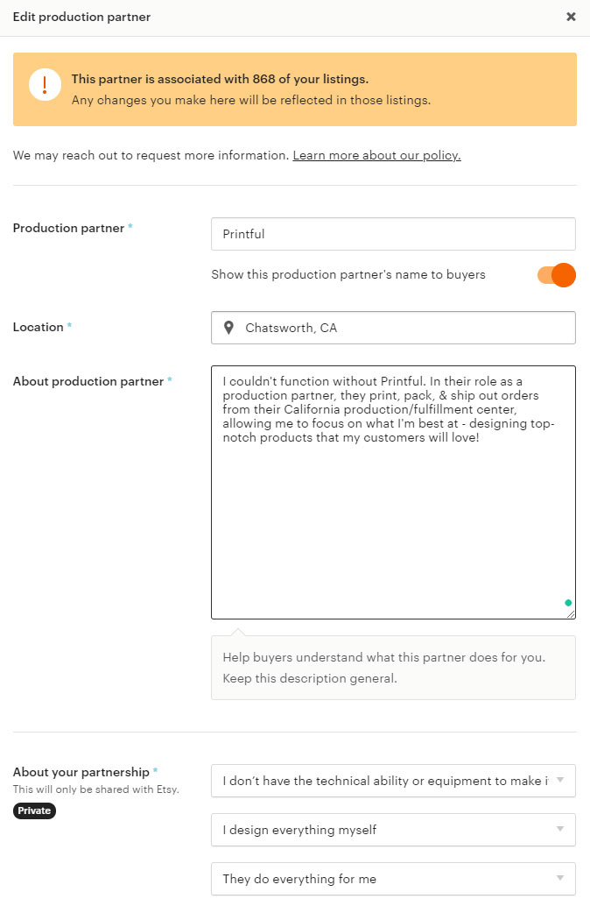
Task: Click the chevron arrow beside "I design everything myself"
Action: pyautogui.click(x=562, y=829)
